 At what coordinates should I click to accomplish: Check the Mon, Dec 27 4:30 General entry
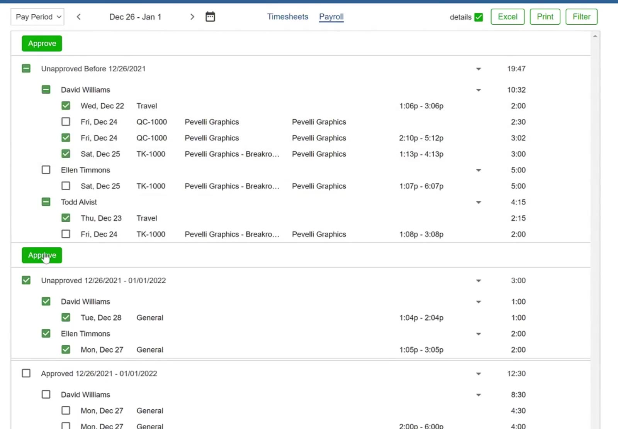66,410
